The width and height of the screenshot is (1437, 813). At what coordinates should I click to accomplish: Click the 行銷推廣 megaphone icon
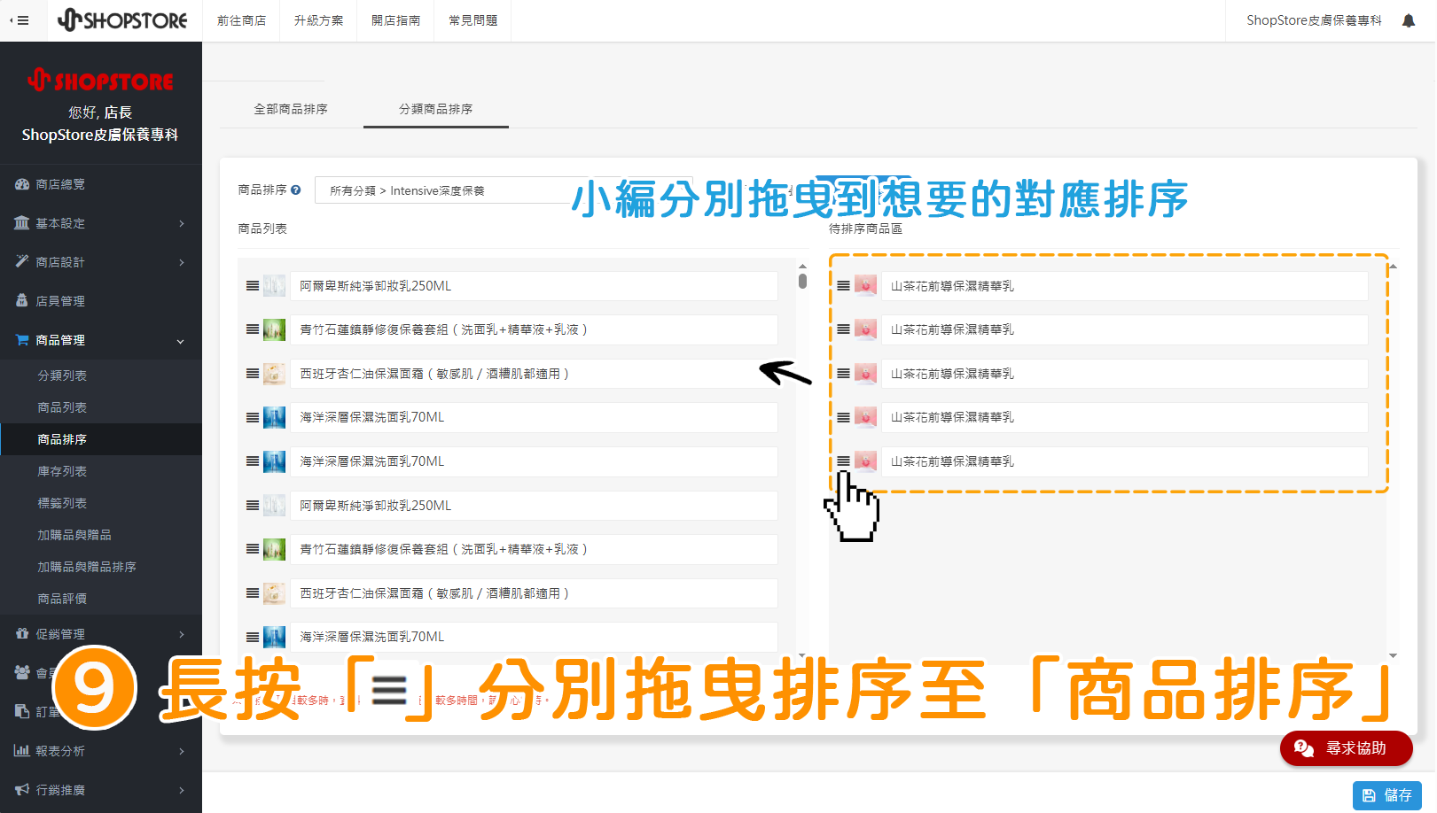[22, 789]
